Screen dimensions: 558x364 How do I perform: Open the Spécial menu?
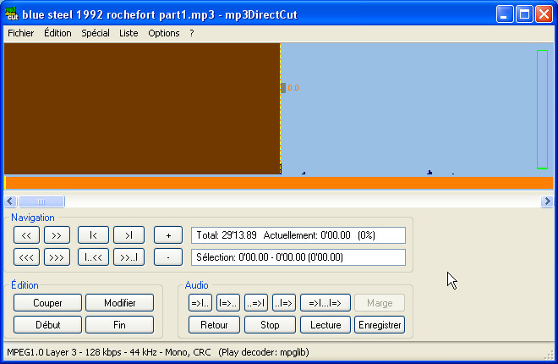click(96, 33)
